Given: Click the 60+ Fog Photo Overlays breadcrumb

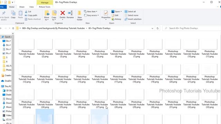Looking at the screenshot, I should pyautogui.click(x=99, y=28).
